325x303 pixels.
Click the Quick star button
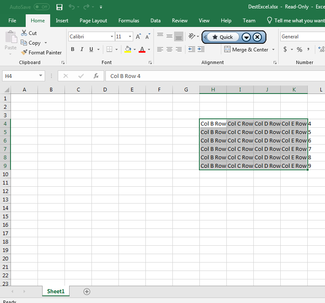tap(223, 37)
